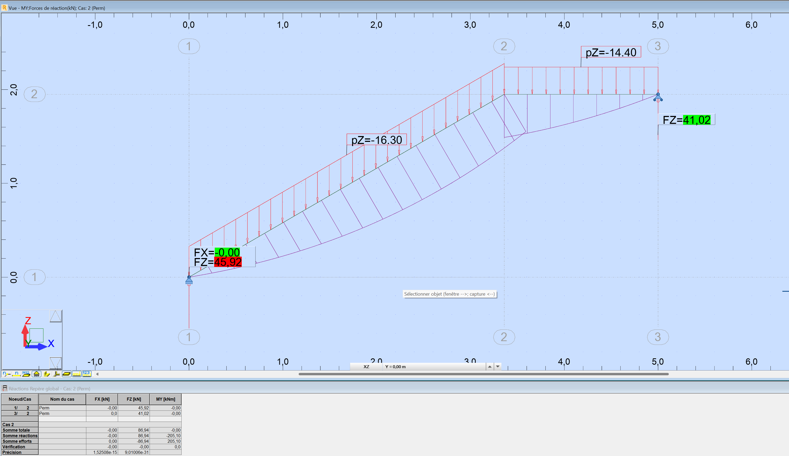Click top grid axis bubble 2
The height and width of the screenshot is (456, 789).
pyautogui.click(x=504, y=46)
